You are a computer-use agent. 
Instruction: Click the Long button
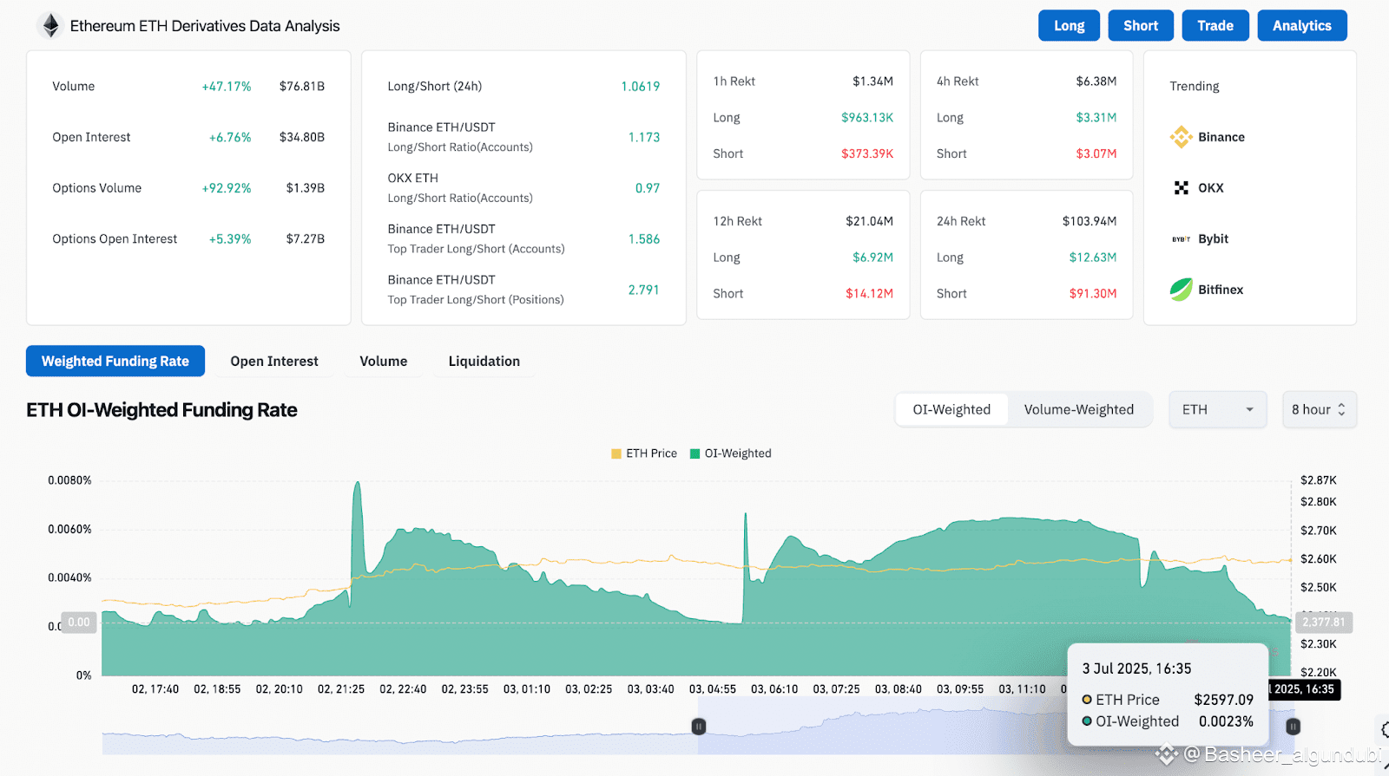pyautogui.click(x=1070, y=26)
